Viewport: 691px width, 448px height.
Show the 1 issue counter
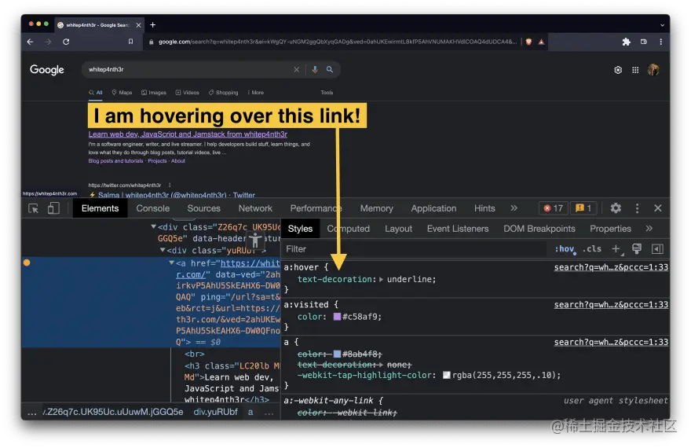(583, 208)
